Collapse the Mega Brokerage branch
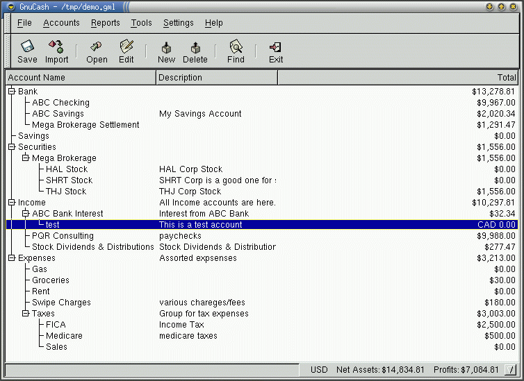The width and height of the screenshot is (524, 381). pyautogui.click(x=26, y=158)
